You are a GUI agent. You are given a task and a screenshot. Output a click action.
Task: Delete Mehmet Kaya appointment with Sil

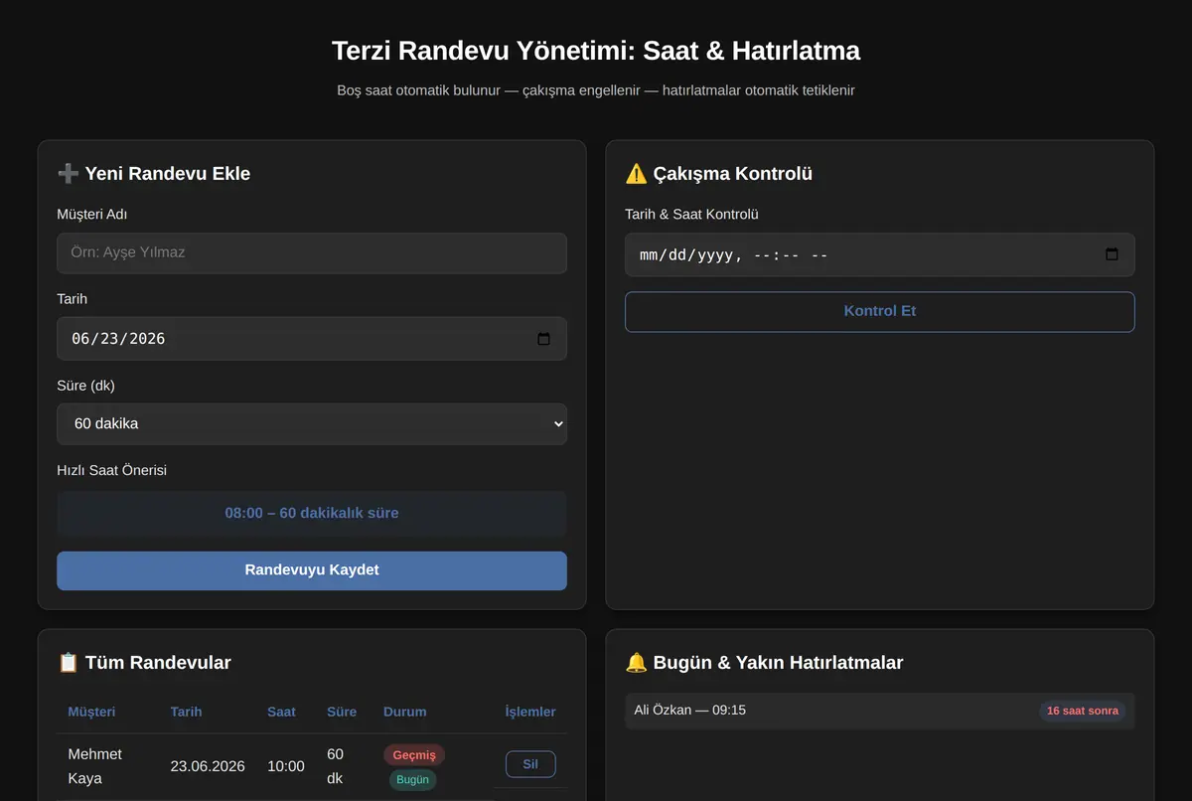point(530,764)
